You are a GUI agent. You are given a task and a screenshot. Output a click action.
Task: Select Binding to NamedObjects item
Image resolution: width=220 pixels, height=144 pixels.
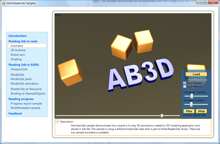[x=28, y=93]
